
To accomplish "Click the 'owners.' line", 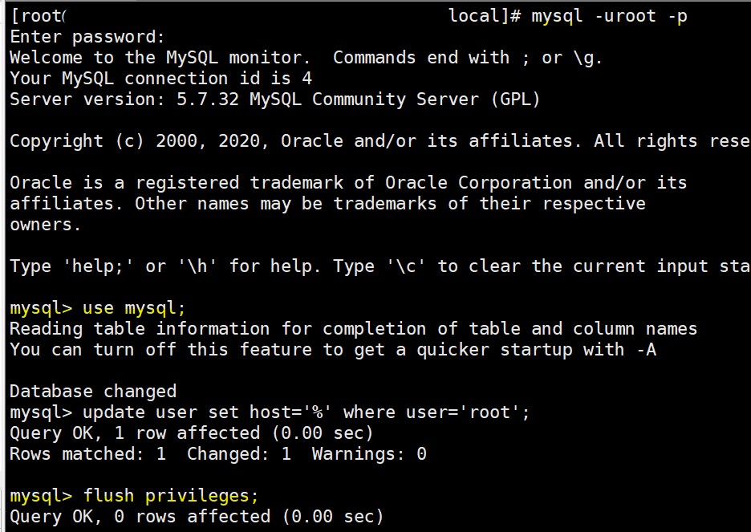I will tap(46, 225).
